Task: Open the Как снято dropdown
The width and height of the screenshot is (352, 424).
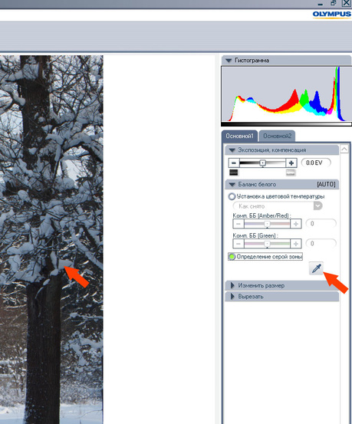Action: click(278, 206)
